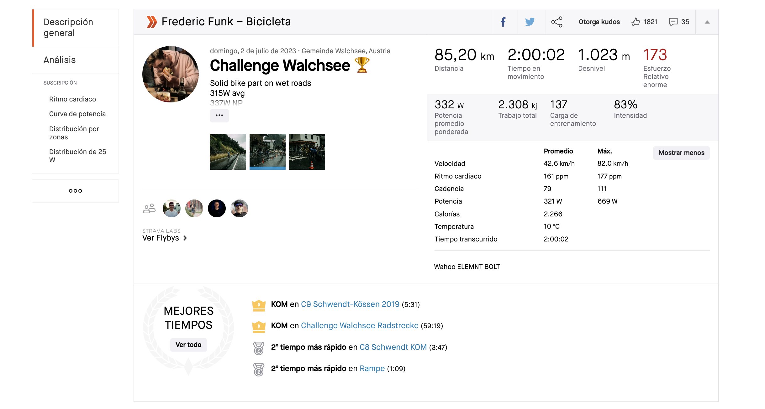Share activity on Twitter
Screen dimensions: 765x409
point(530,22)
